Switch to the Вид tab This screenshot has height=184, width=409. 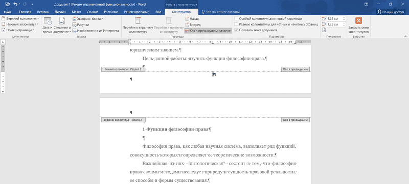click(x=158, y=12)
